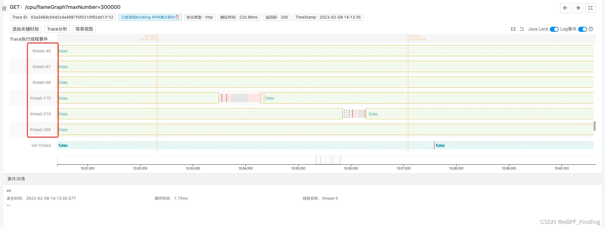Open the Trace分析 view
Viewport: 605px width, 228px height.
[57, 29]
